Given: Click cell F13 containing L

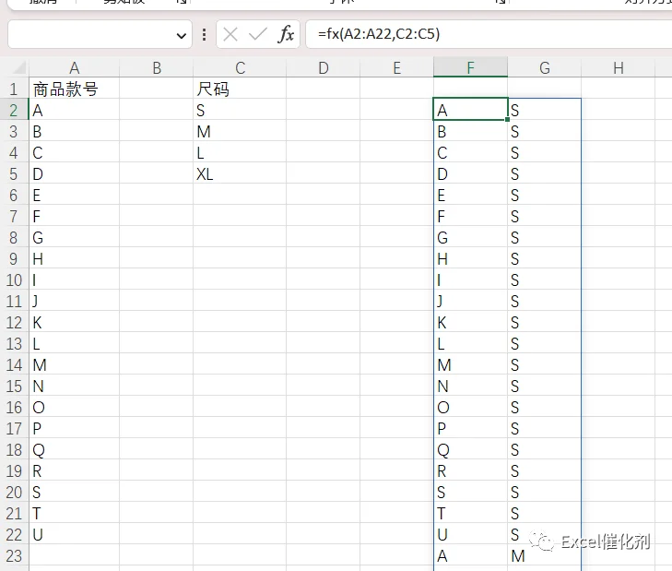Looking at the screenshot, I should click(x=470, y=344).
